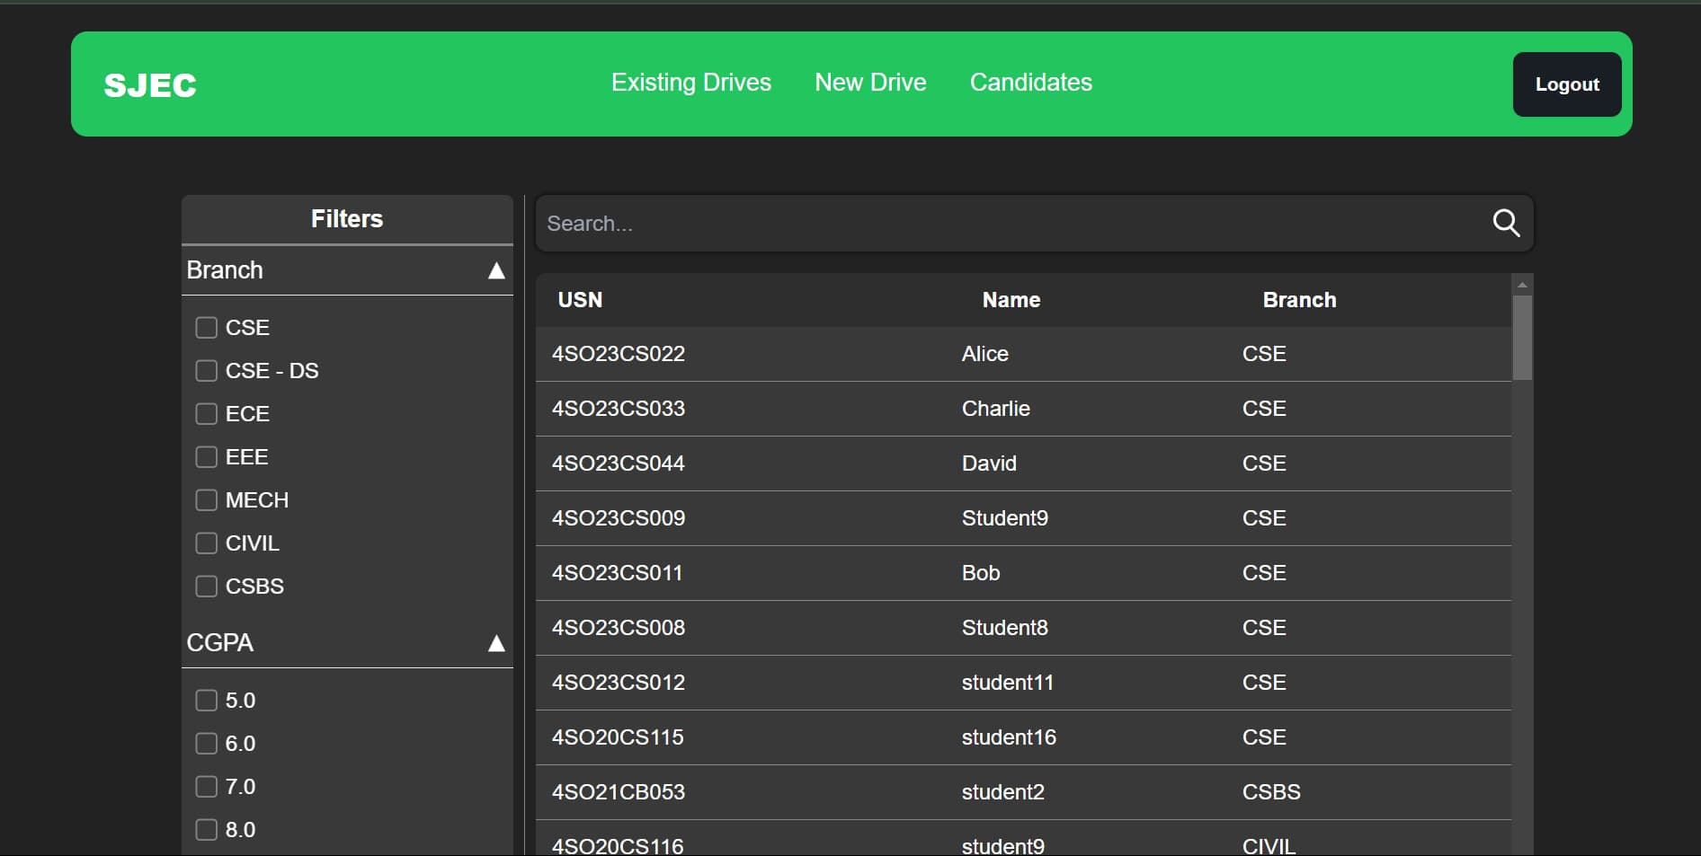This screenshot has height=856, width=1701.
Task: Check the 5.0 CGPA filter
Action: coord(207,700)
